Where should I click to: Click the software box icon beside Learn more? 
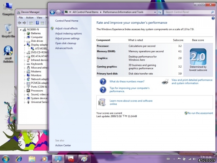102,102
